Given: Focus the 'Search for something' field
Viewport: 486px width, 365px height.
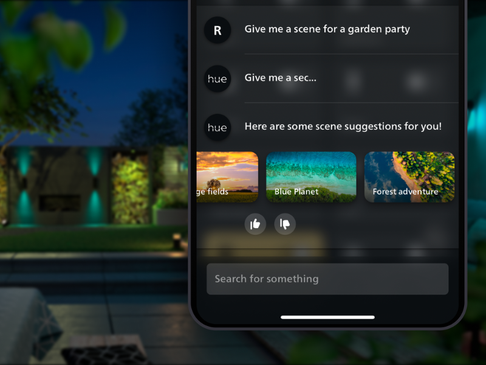Looking at the screenshot, I should 327,279.
